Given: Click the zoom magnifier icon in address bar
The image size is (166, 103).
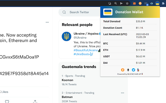Looking at the screenshot, I should pos(116,4).
